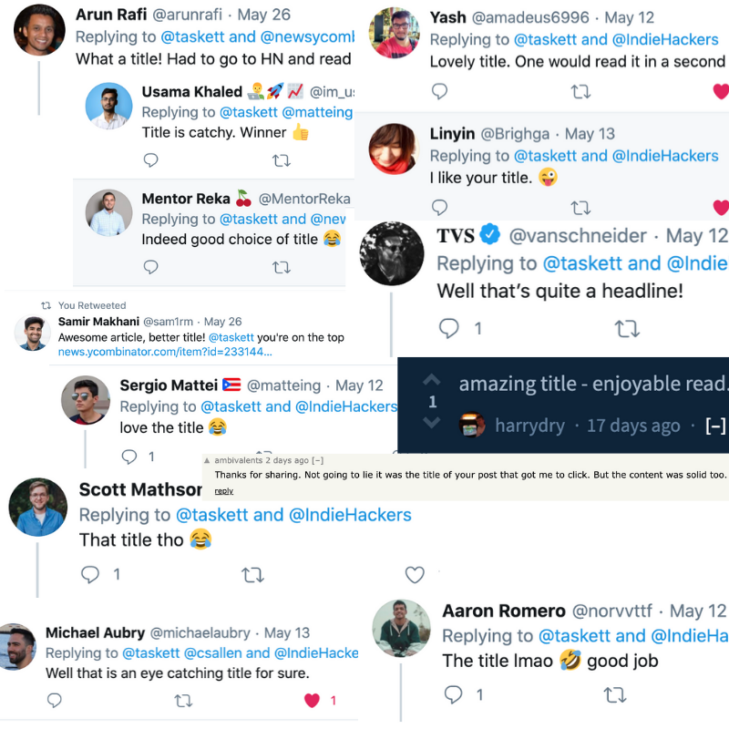Click @taskett mention in Samir Makhani's tweet

(231, 337)
